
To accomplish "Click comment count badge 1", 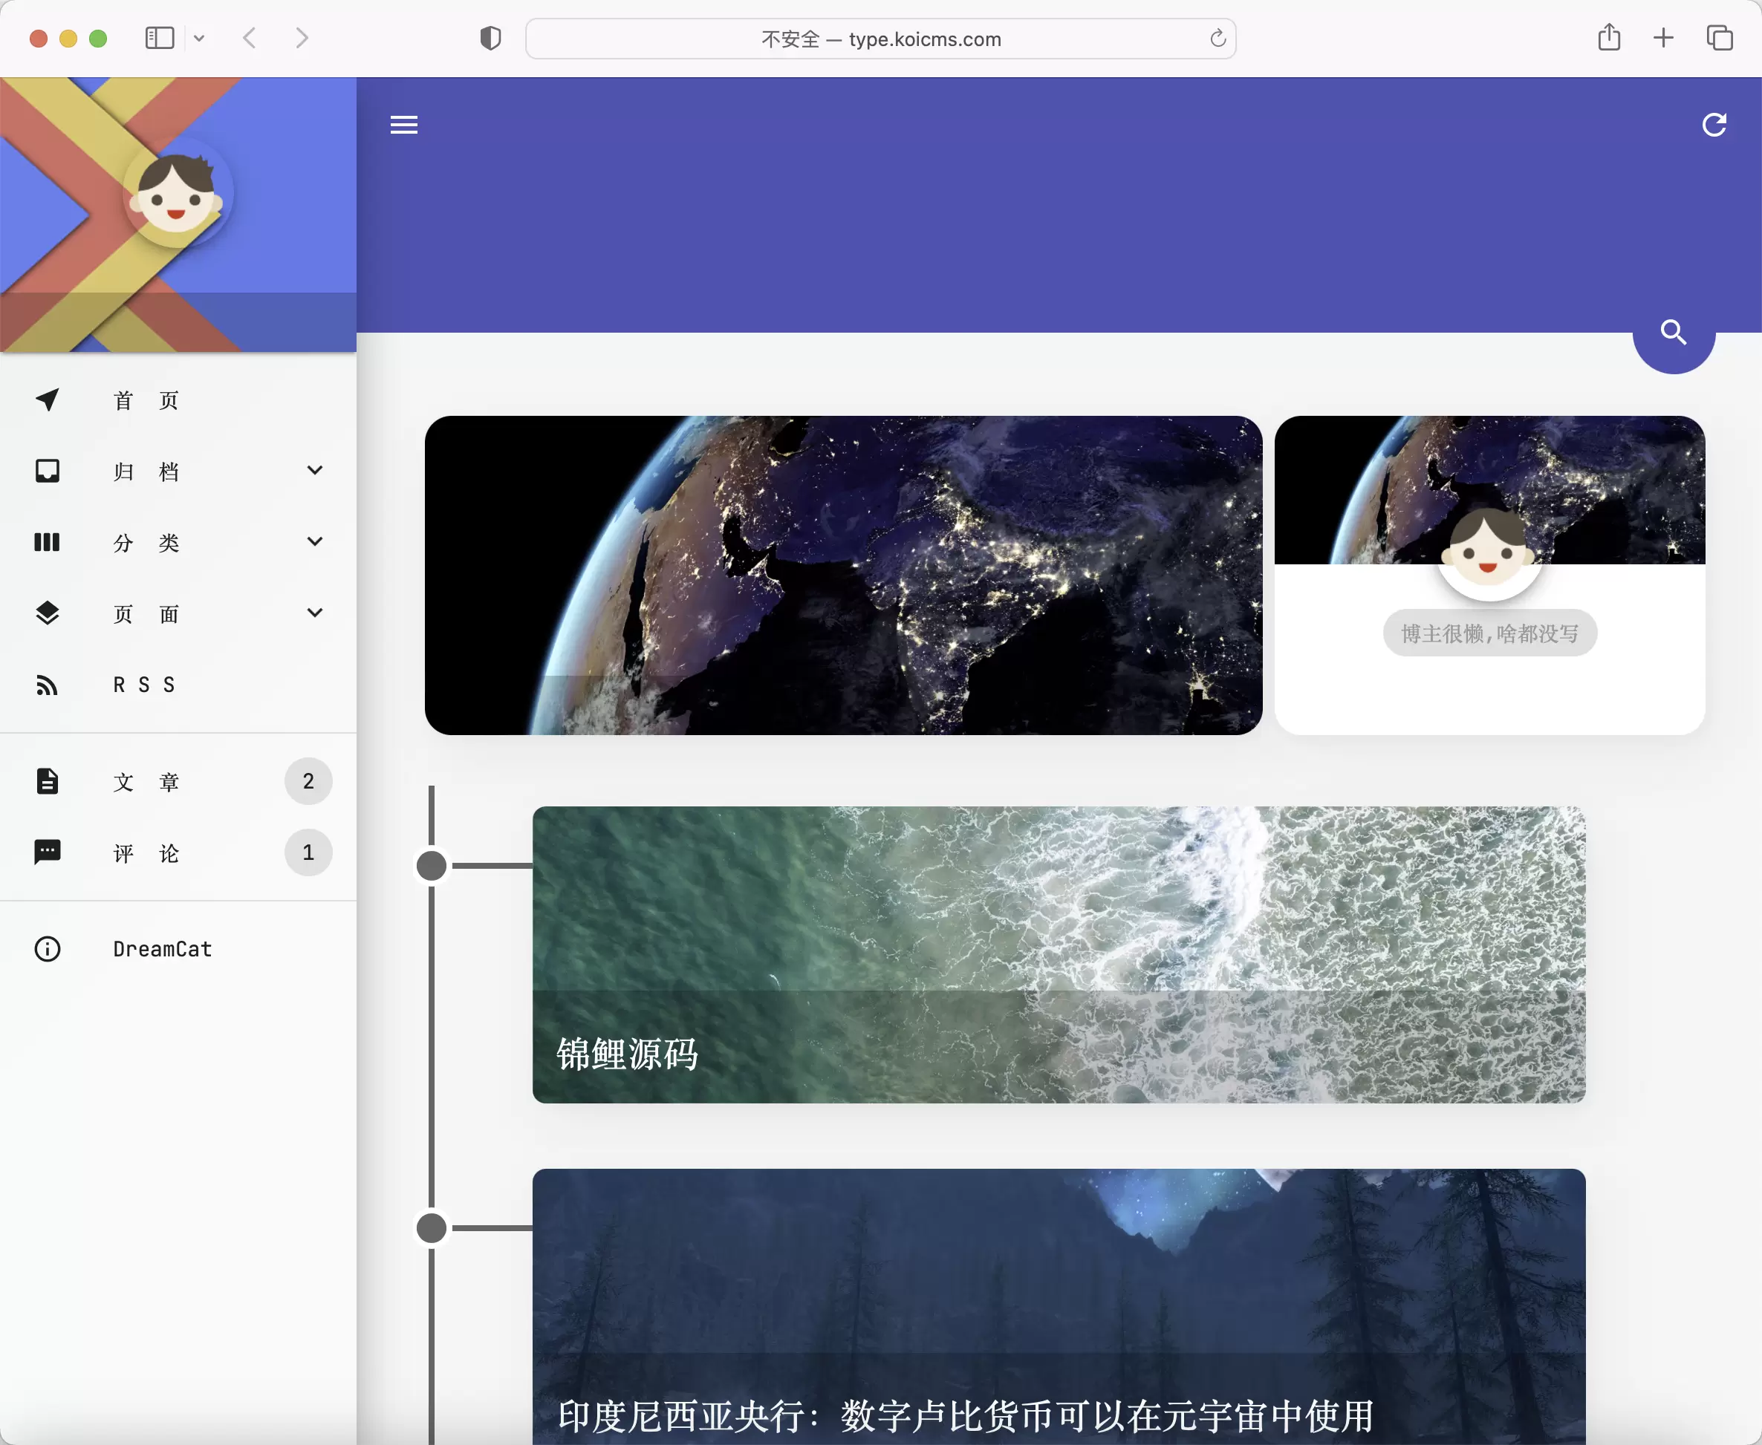I will pyautogui.click(x=308, y=852).
